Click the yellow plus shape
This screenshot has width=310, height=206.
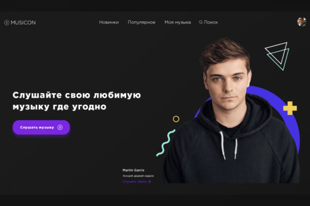290,108
